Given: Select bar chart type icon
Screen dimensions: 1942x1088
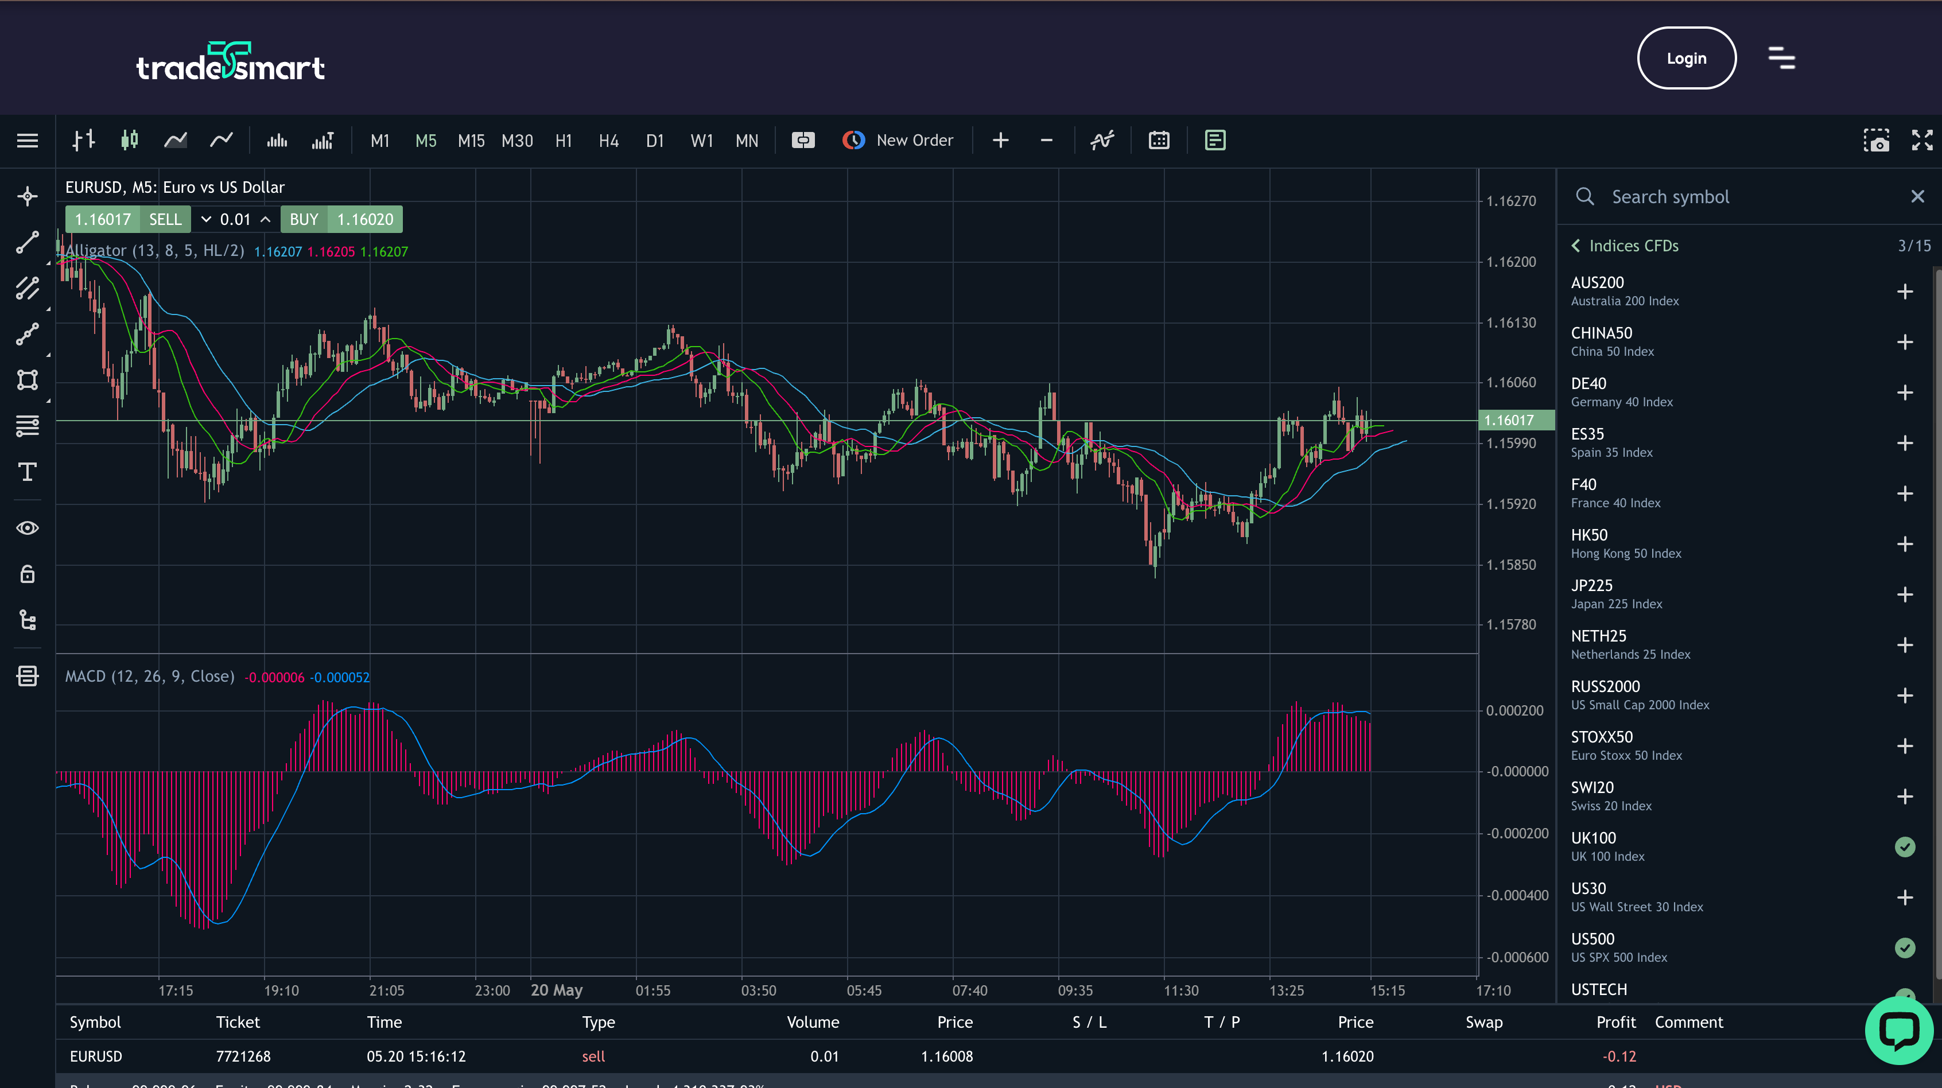Looking at the screenshot, I should [84, 140].
